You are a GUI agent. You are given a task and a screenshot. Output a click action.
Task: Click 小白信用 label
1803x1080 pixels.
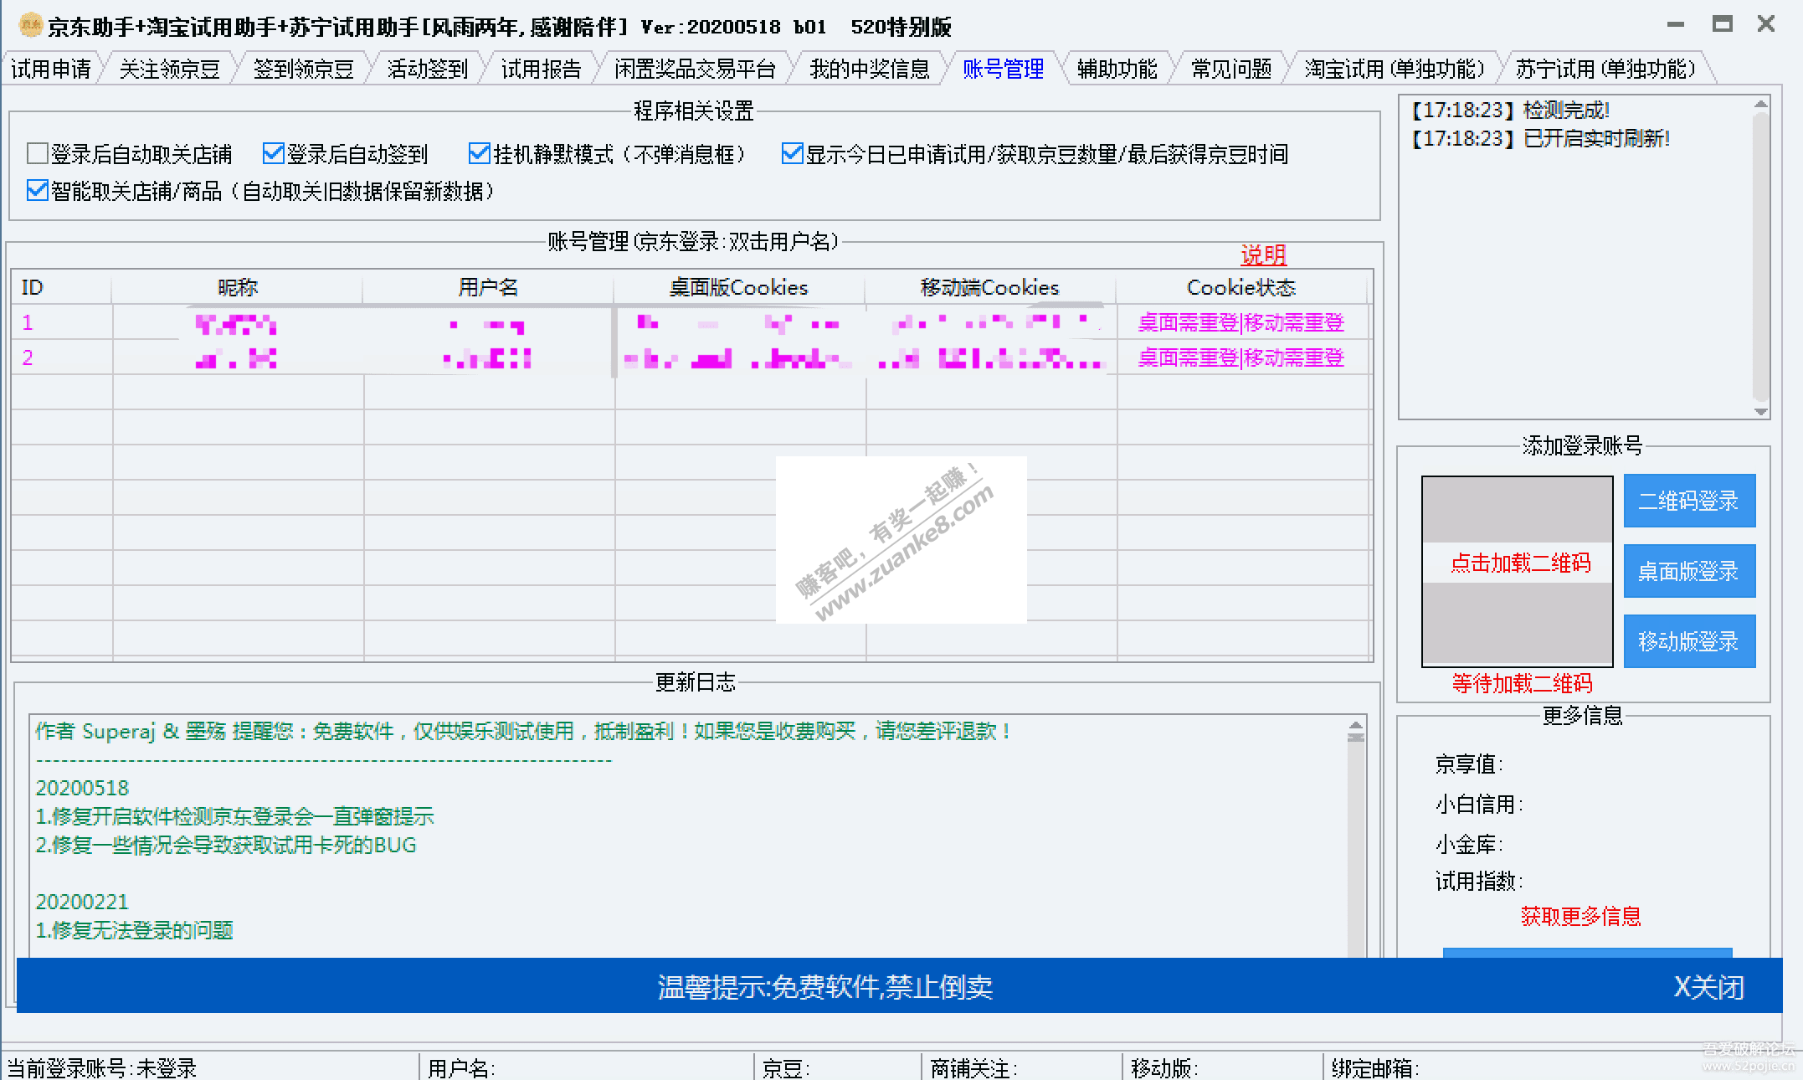click(1479, 804)
